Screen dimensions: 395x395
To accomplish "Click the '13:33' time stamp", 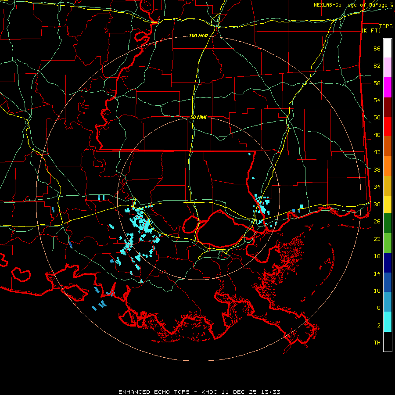I will [270, 392].
